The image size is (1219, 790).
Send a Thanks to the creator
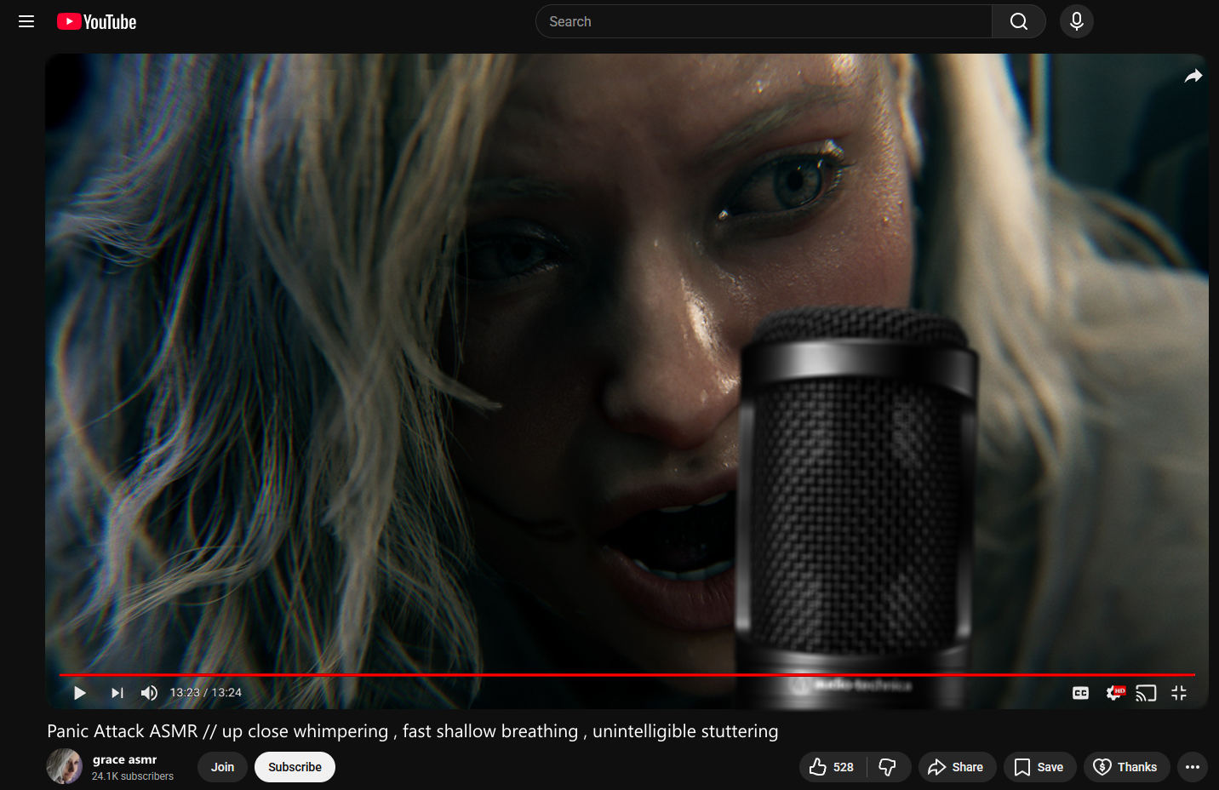(x=1126, y=767)
